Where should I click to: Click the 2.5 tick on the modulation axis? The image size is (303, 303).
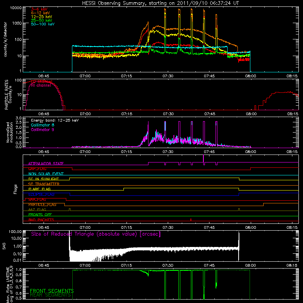pos(19,122)
